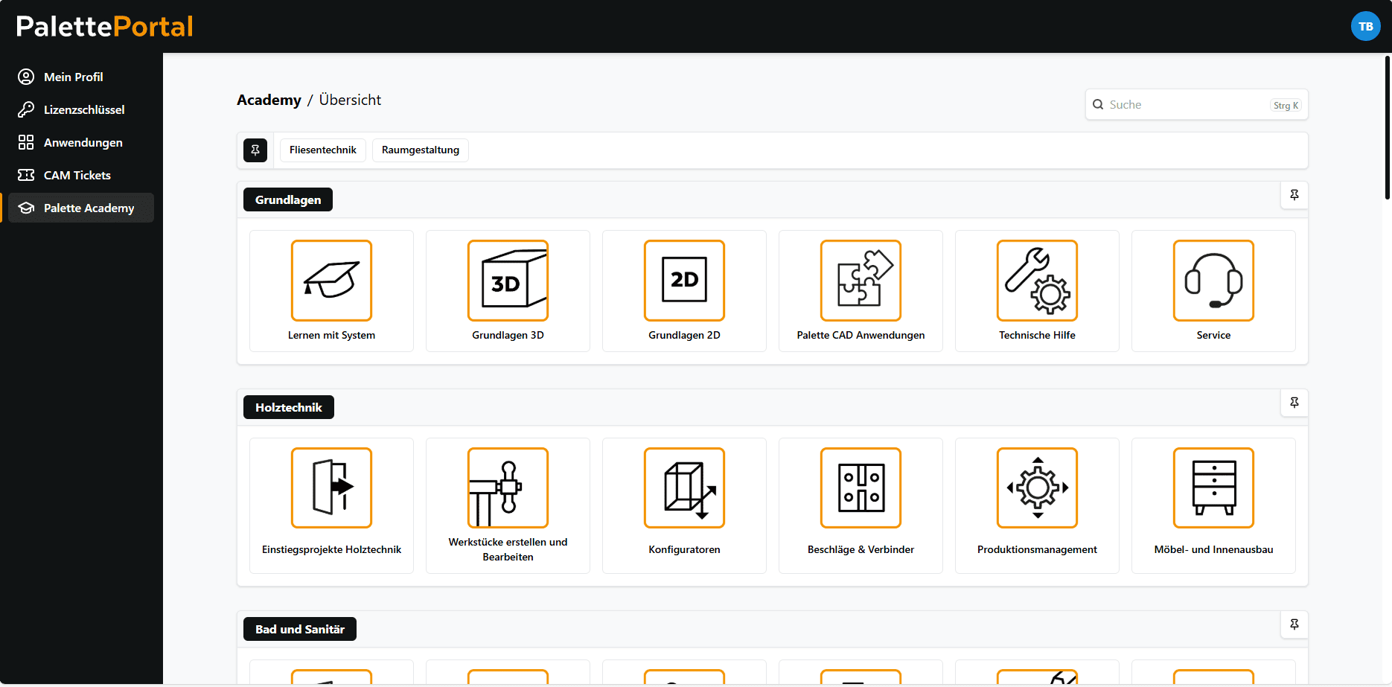Toggle pin for Bad und Sanitär section
1392x687 pixels.
tap(1294, 624)
